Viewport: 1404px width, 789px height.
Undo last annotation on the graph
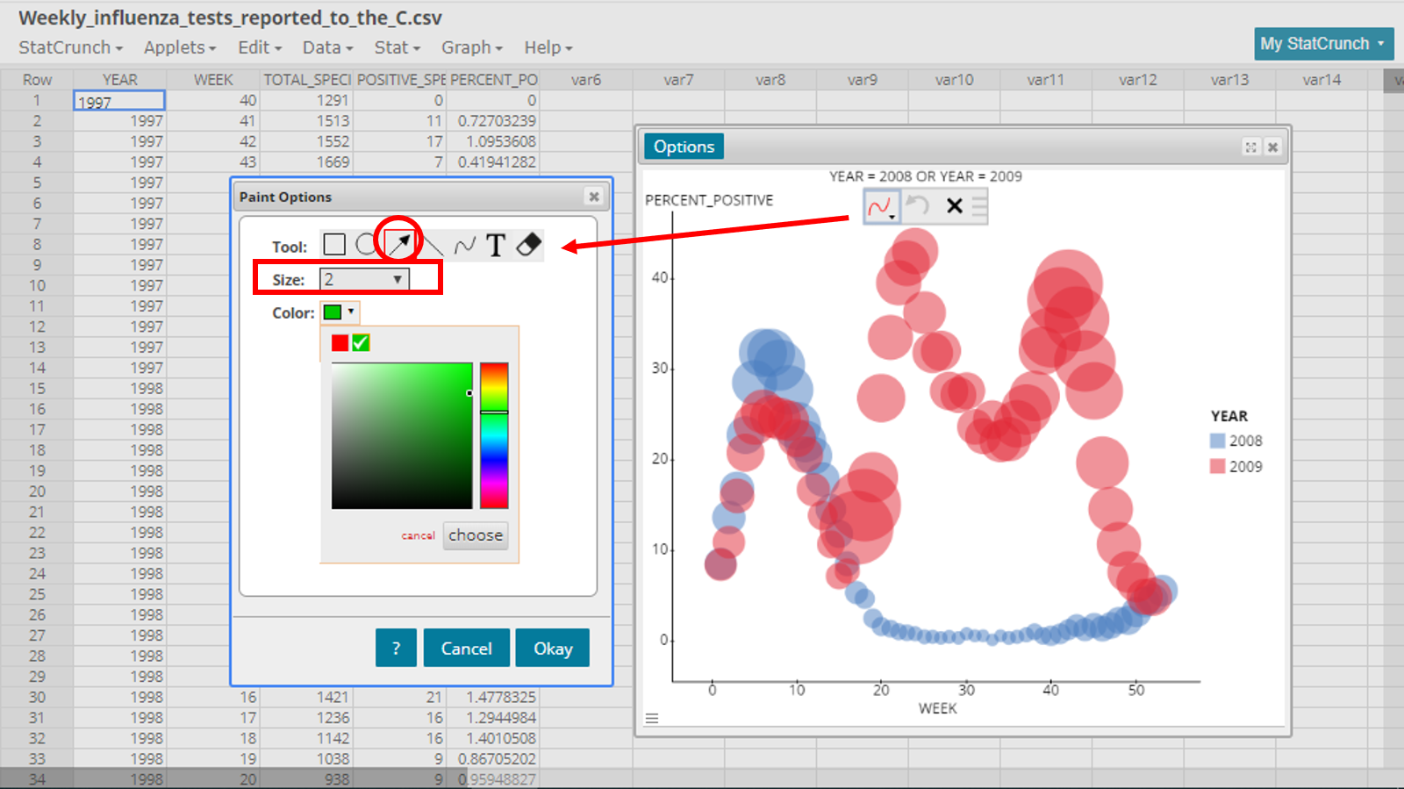(x=918, y=205)
